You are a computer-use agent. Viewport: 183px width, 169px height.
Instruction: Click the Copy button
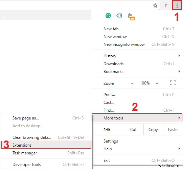(x=153, y=130)
